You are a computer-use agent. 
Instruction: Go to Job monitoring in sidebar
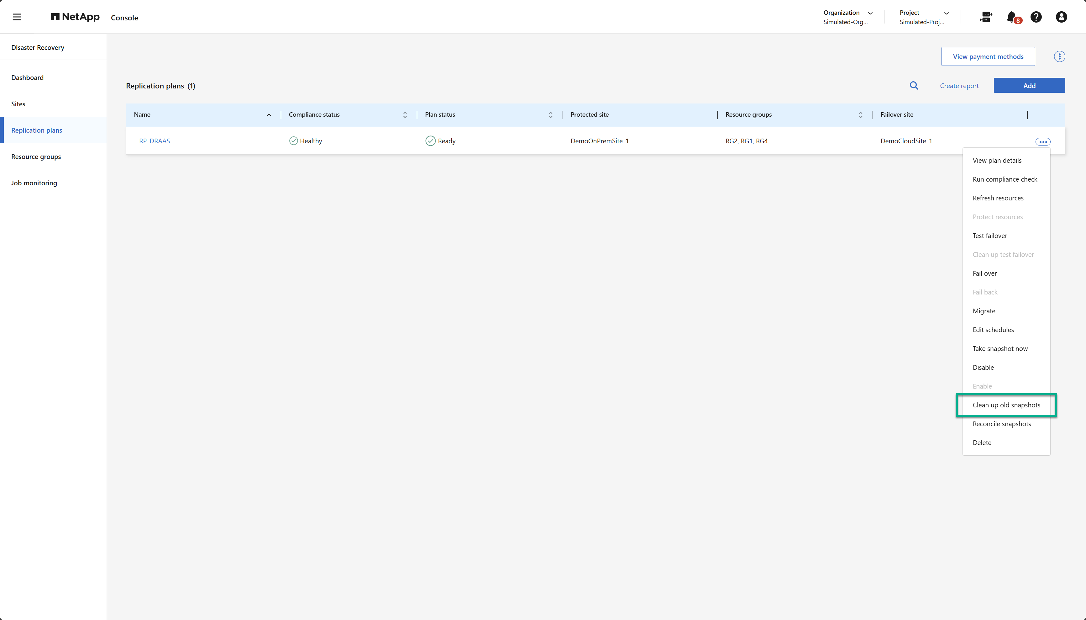coord(34,183)
